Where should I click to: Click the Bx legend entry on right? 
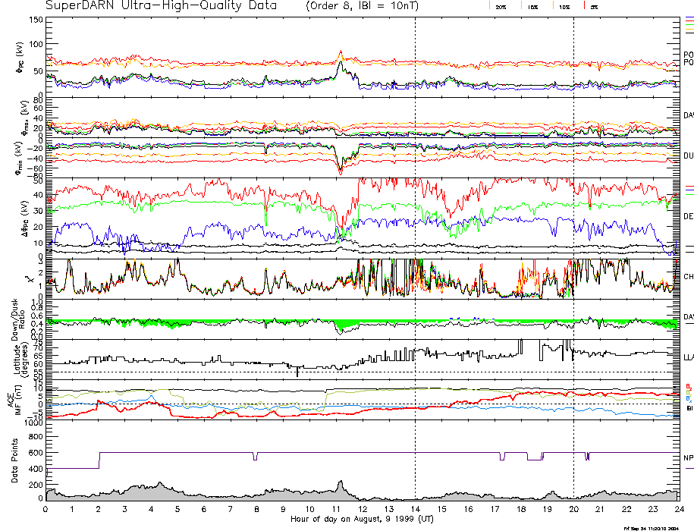[687, 397]
